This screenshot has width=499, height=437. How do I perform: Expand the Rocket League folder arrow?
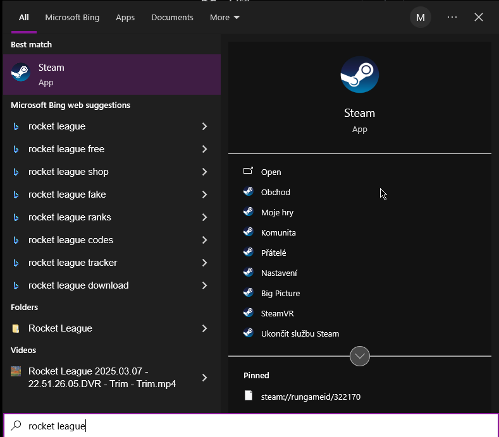click(x=205, y=328)
